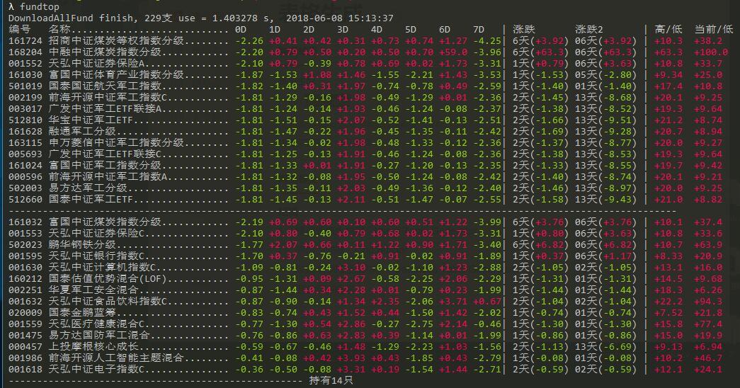Select fund name 易方达军工分级
The height and width of the screenshot is (388, 740).
(88, 188)
